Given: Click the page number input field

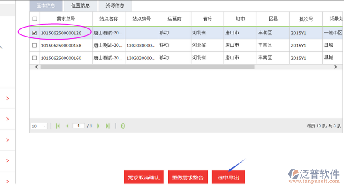Looking at the screenshot, I should point(79,126).
